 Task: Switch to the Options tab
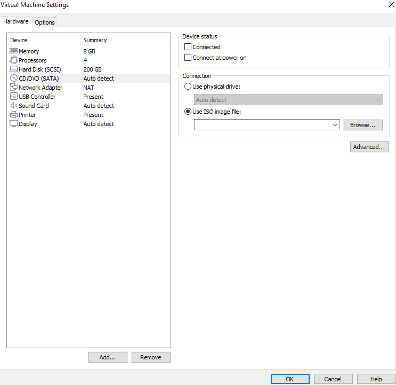[45, 22]
